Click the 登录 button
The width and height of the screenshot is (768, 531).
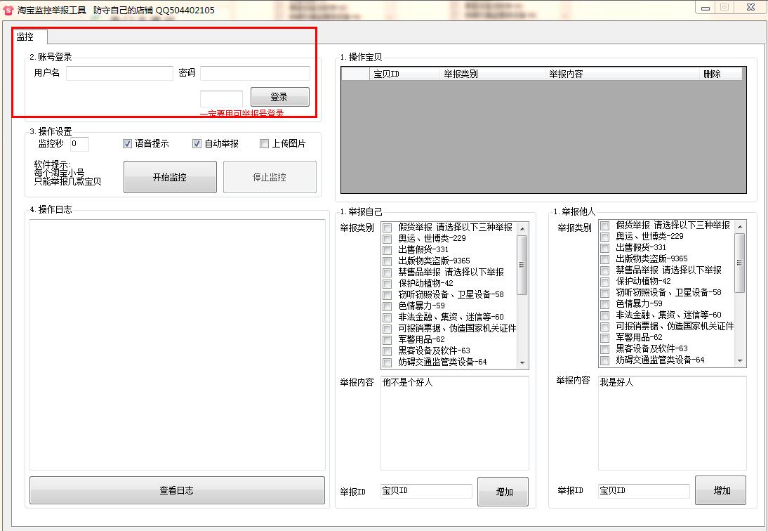tap(279, 96)
